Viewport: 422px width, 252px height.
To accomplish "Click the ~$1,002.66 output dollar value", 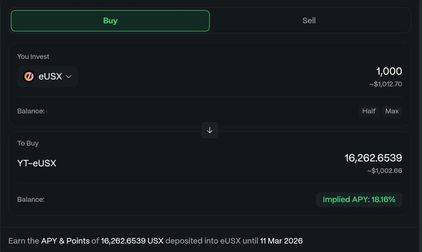I will click(x=384, y=171).
